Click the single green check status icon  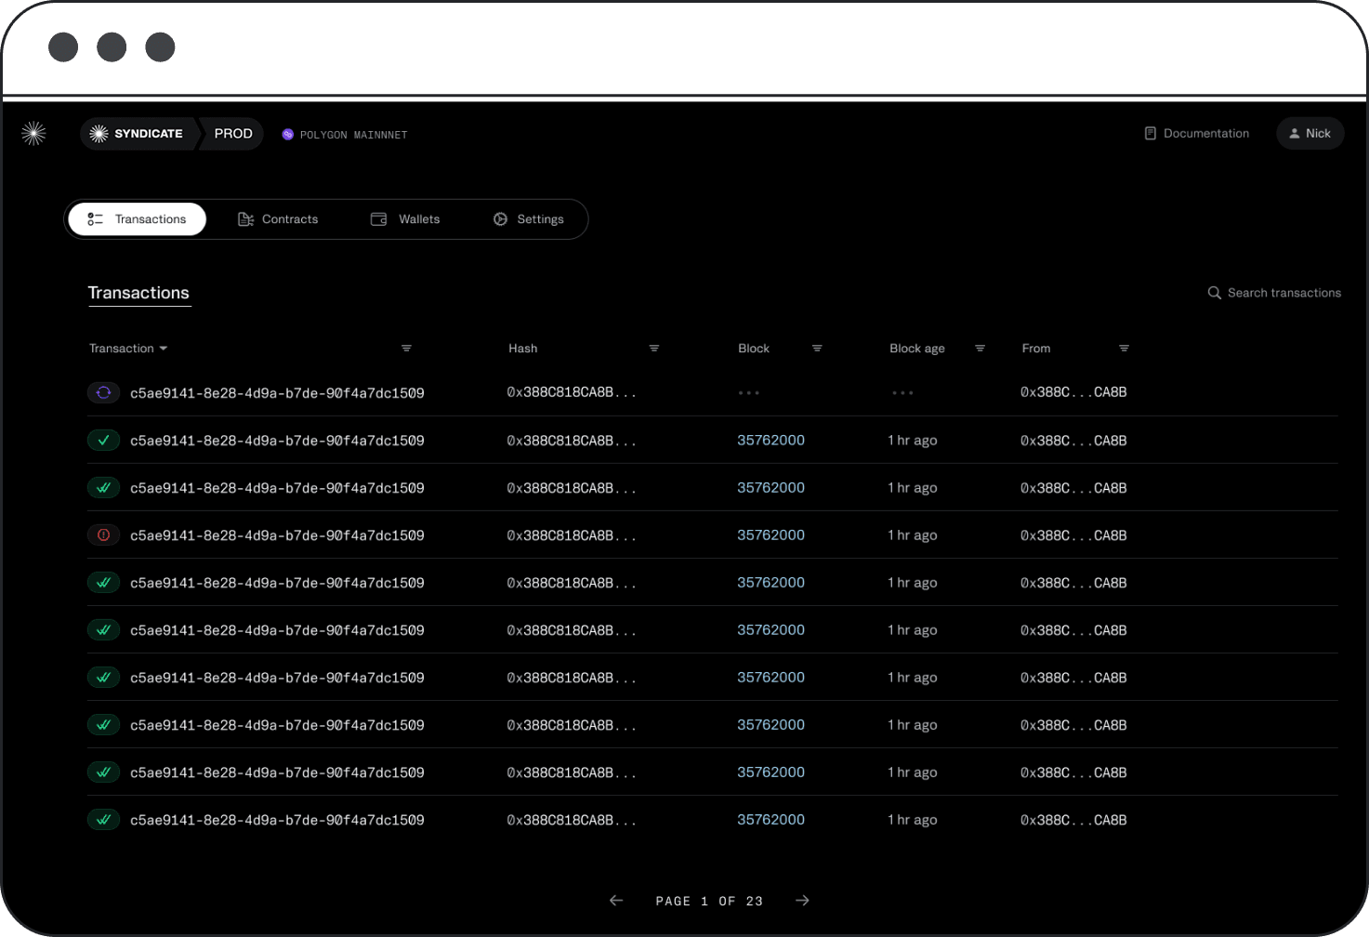[x=103, y=440]
